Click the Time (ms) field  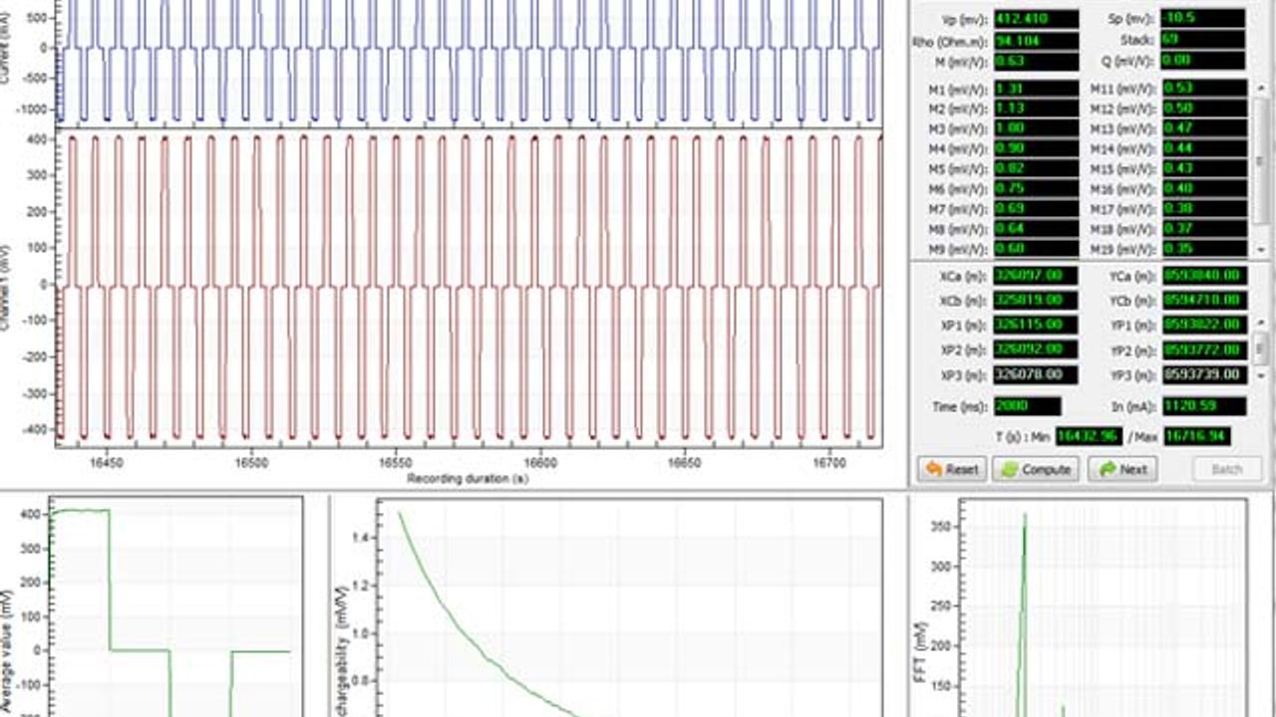pyautogui.click(x=1027, y=406)
